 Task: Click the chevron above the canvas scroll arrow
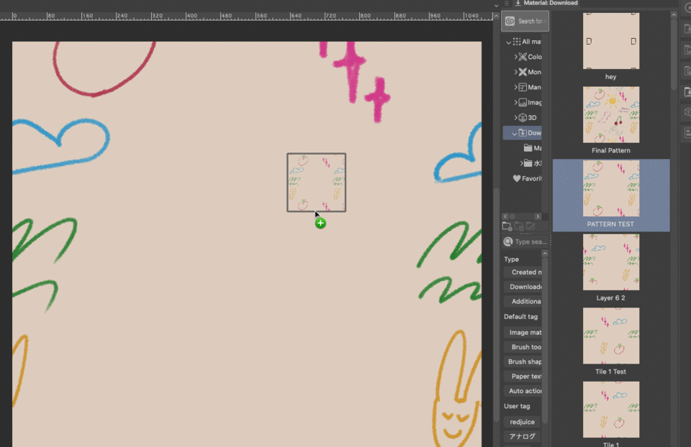(x=496, y=6)
